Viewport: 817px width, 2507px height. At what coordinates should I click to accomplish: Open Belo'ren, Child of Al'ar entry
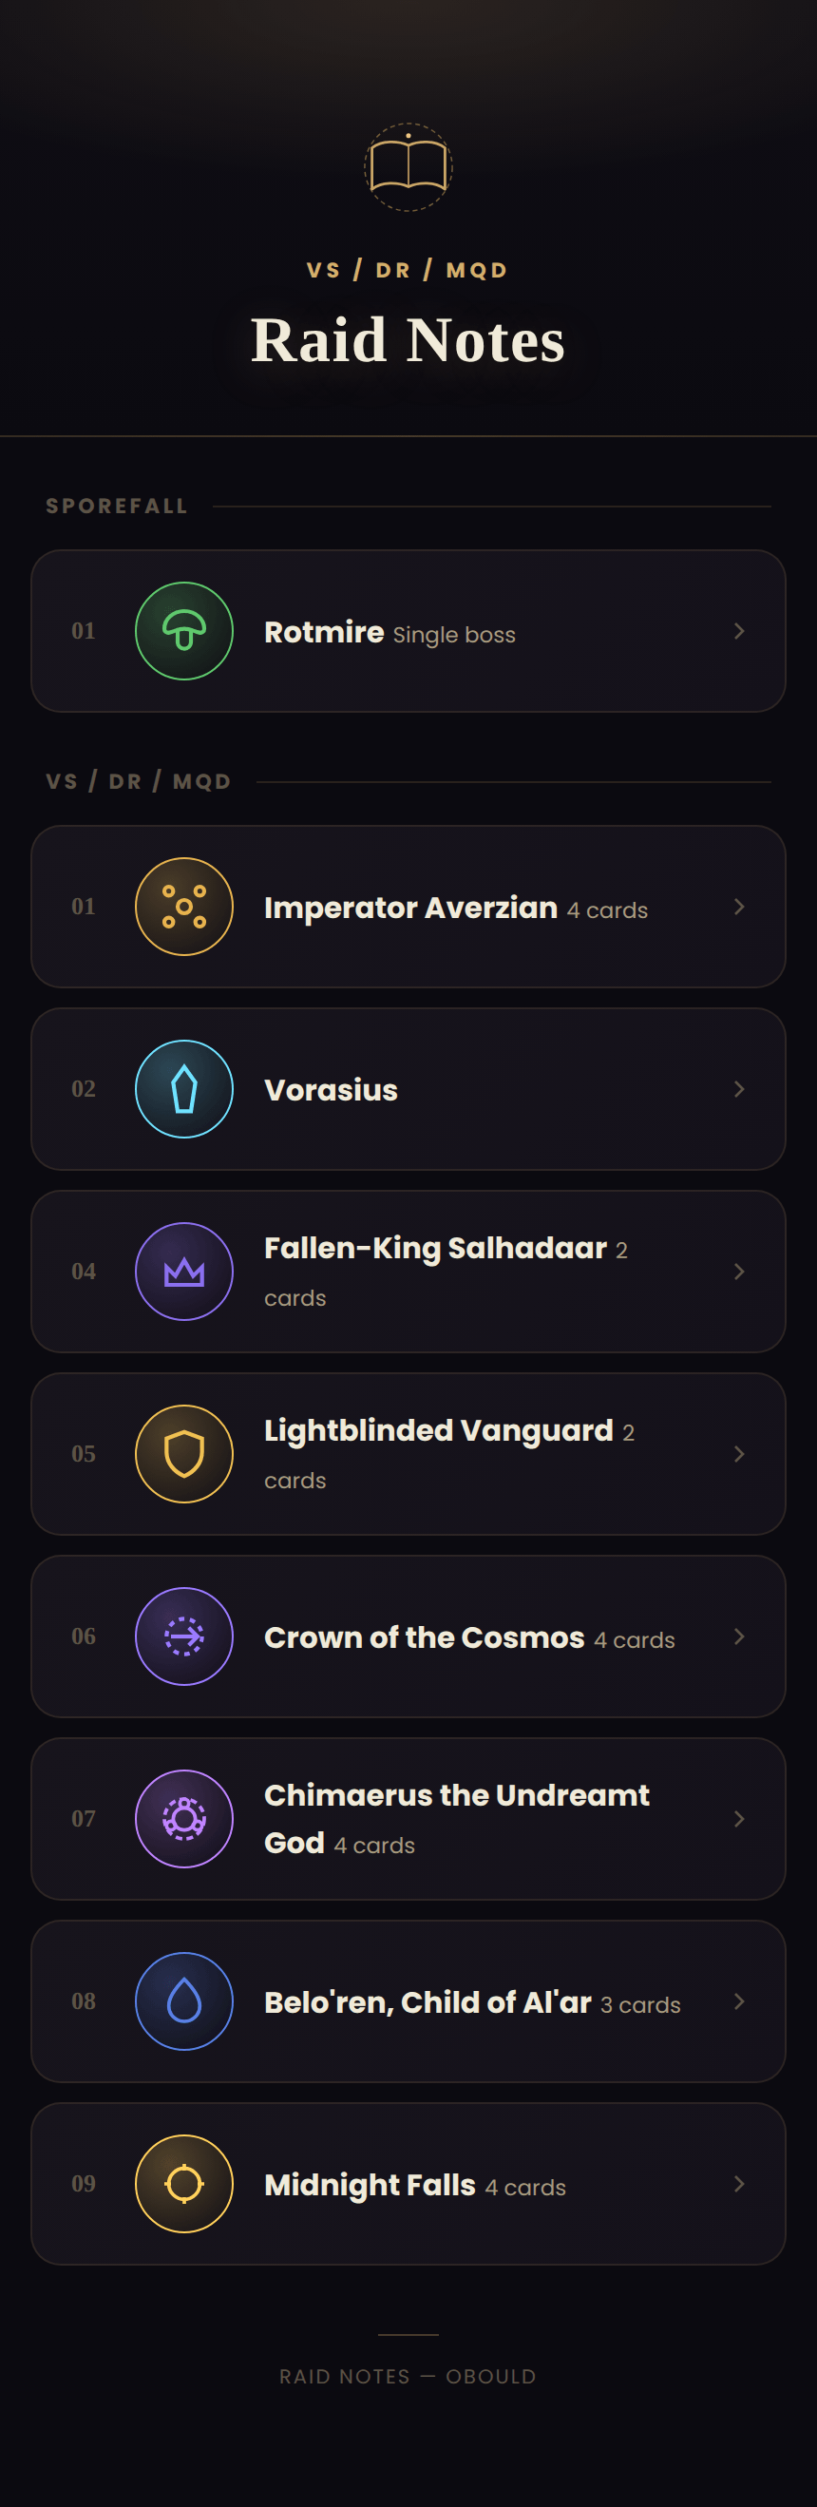click(x=408, y=2000)
